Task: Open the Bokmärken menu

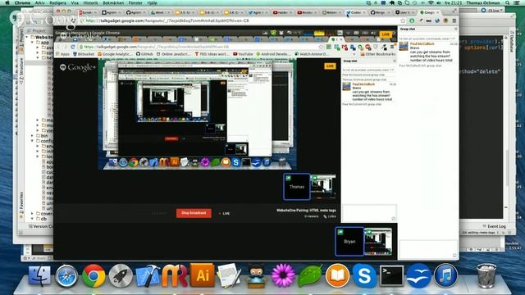Action: coord(113,2)
